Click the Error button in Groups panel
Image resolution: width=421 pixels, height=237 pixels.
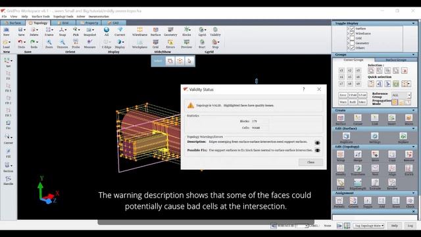coord(343,95)
